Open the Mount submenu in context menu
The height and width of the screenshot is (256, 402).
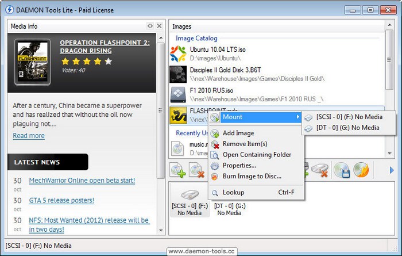[256, 117]
